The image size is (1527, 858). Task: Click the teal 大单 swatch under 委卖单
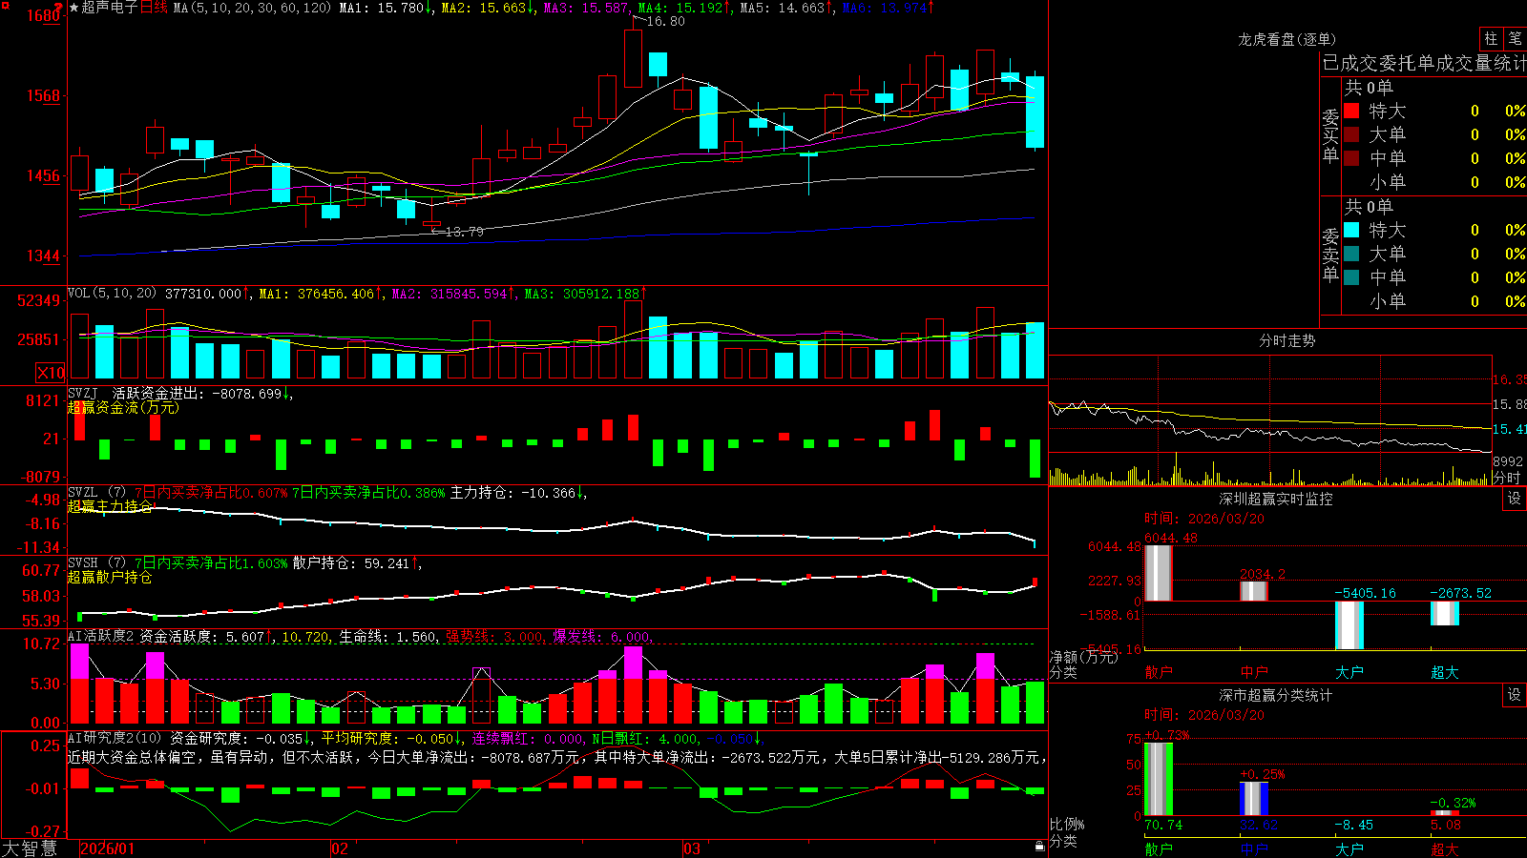click(1351, 254)
